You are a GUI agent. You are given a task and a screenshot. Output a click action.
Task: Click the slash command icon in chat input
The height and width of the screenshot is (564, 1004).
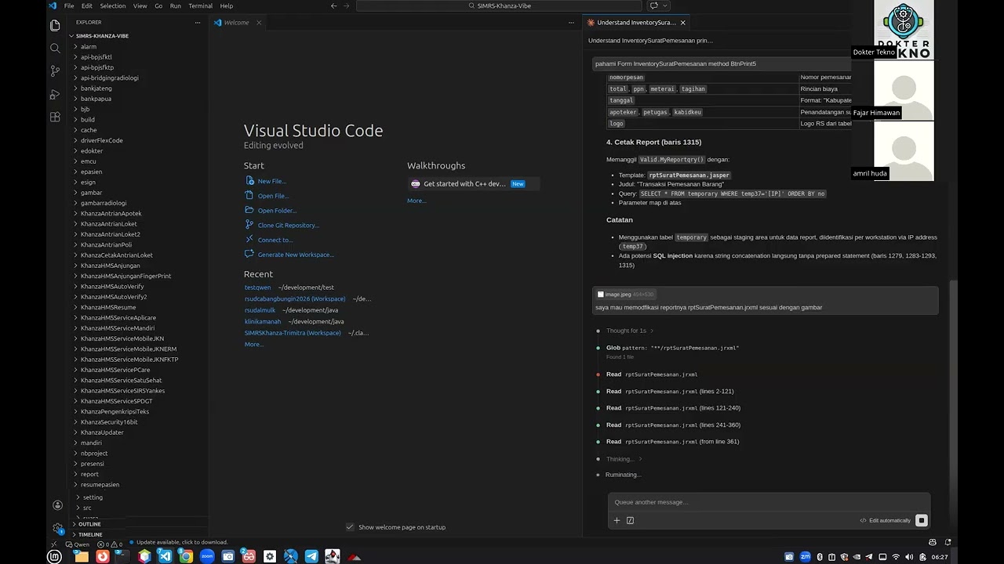(x=630, y=520)
